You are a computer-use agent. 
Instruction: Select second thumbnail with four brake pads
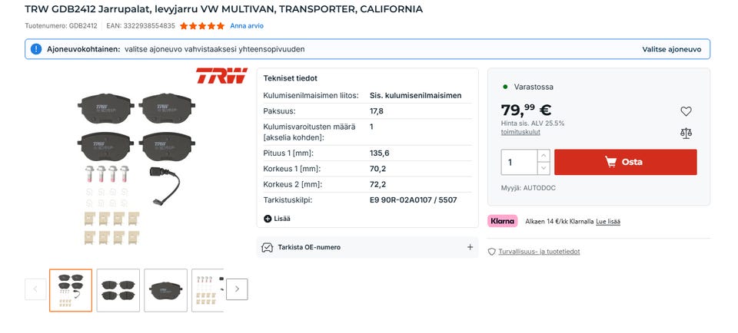coord(118,290)
